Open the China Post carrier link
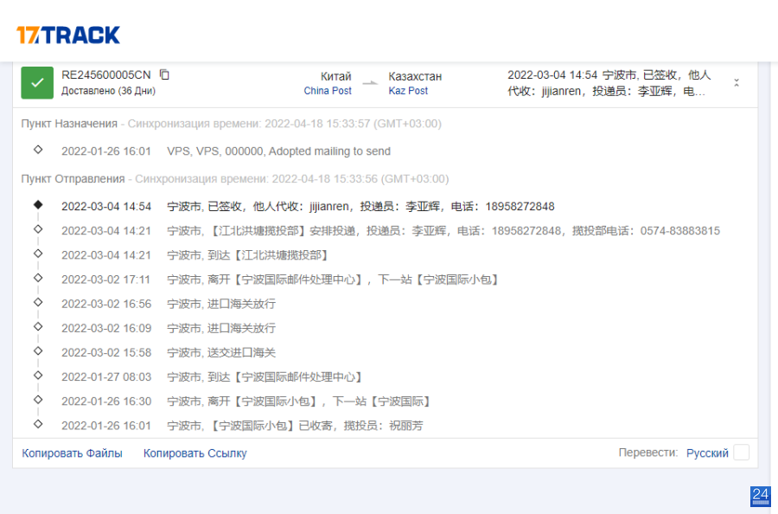The image size is (778, 514). click(328, 91)
